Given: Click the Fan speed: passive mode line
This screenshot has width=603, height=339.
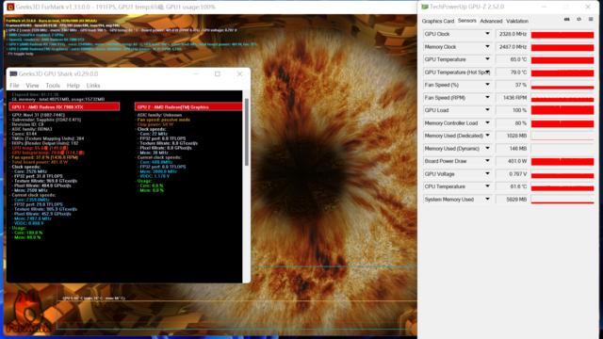Looking at the screenshot, I should pos(163,120).
